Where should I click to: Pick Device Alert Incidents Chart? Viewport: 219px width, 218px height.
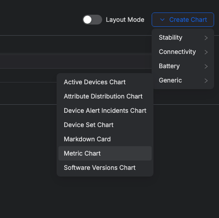coord(105,111)
